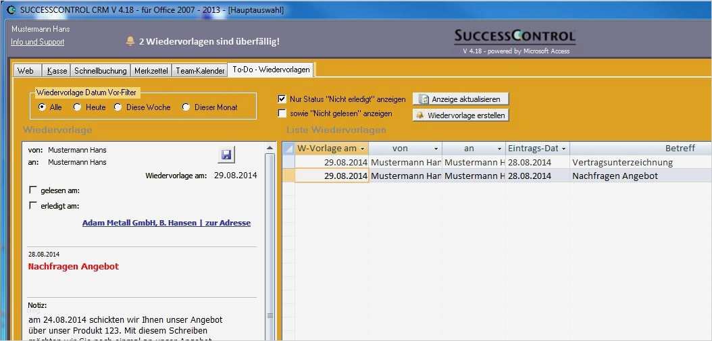Open the 'Eintrags-Dat' column dropdown arrow
The image size is (712, 341).
pos(563,149)
